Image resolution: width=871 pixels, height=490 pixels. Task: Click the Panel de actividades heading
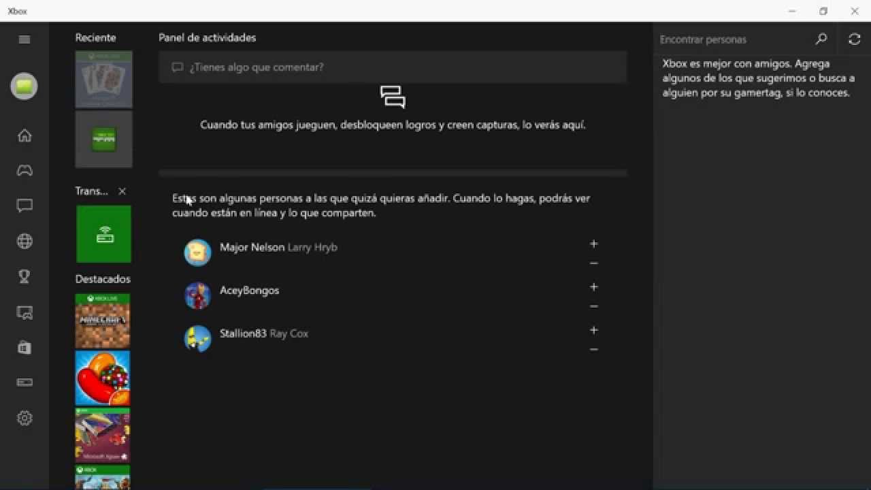click(x=207, y=37)
